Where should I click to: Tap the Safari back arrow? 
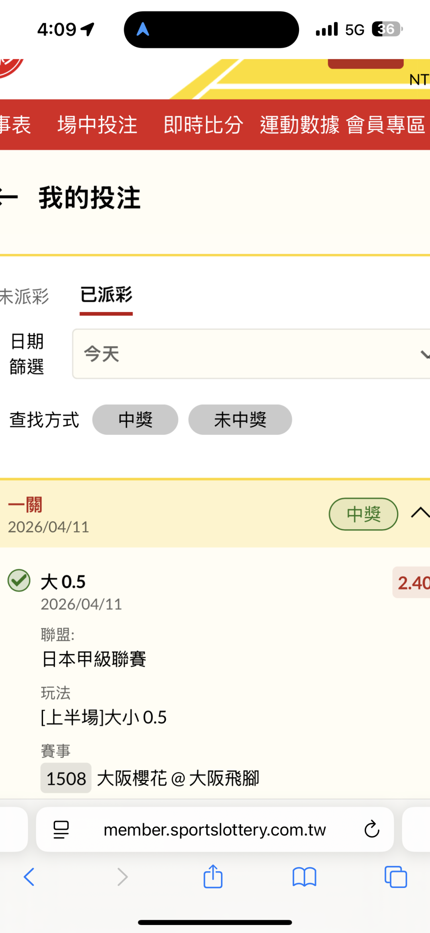pos(29,877)
